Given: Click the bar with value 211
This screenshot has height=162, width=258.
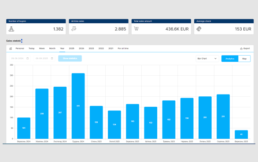Looking at the screenshot, I should tap(223, 116).
